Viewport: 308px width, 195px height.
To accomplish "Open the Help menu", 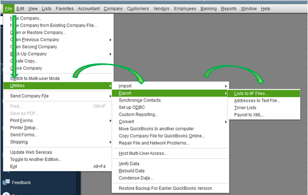I will pos(265,9).
